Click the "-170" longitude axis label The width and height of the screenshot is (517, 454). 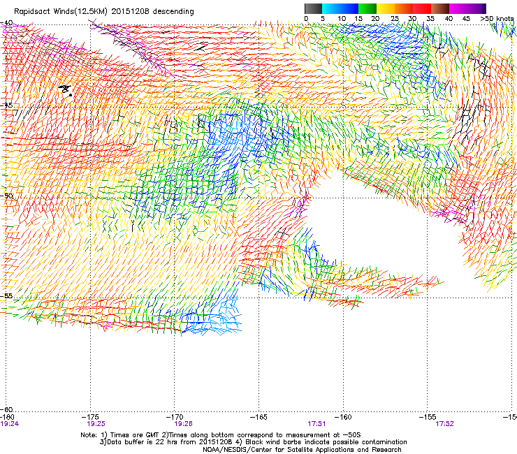coord(175,417)
